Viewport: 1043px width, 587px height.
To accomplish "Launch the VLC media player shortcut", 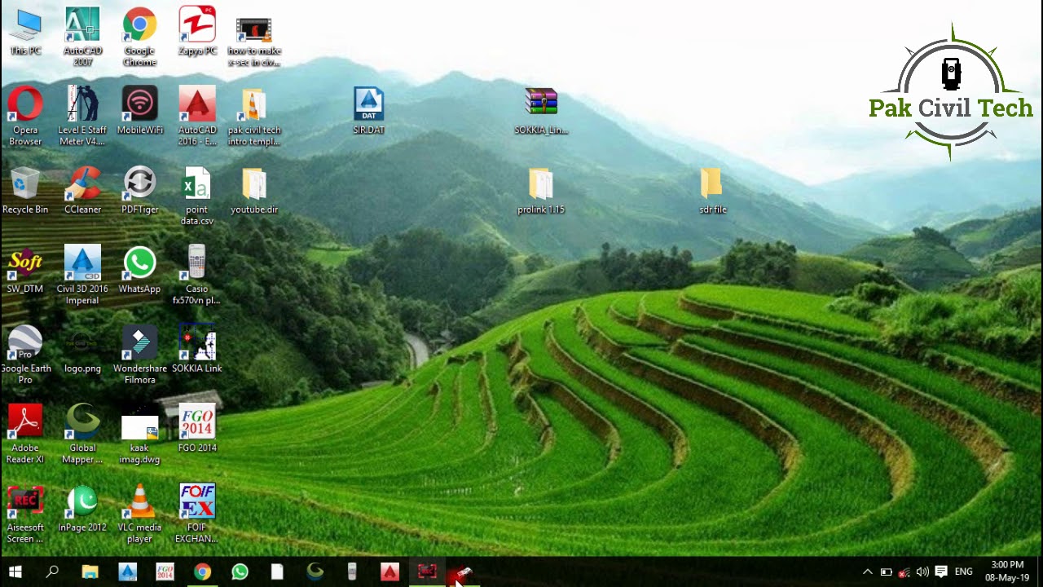I will pos(139,514).
